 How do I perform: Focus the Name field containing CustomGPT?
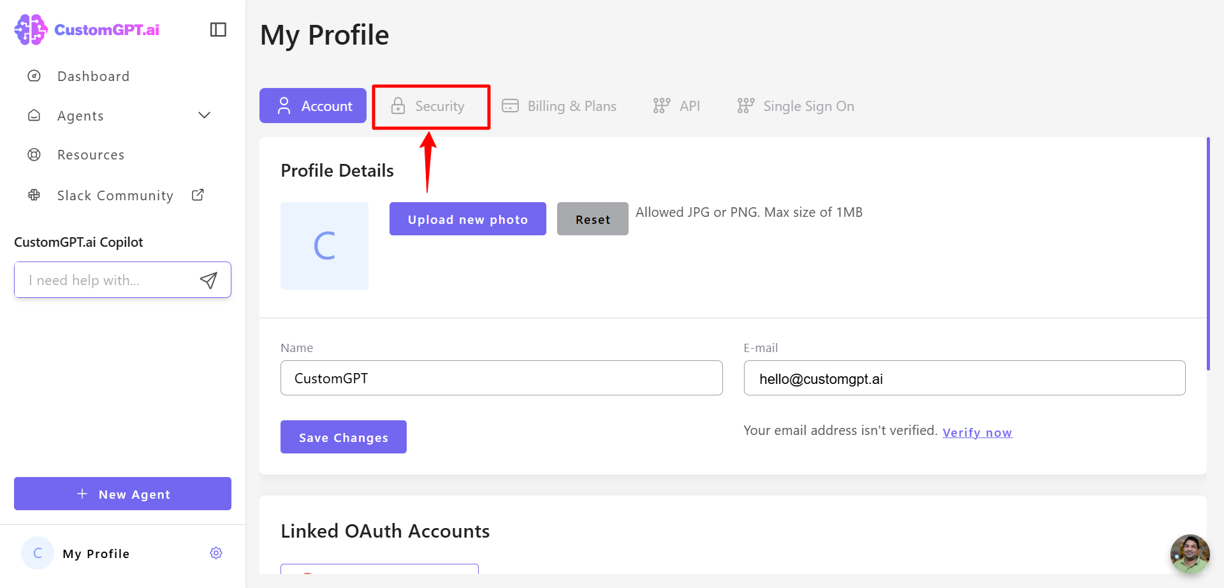point(502,378)
